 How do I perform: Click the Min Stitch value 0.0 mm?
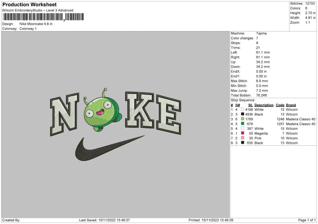point(262,86)
